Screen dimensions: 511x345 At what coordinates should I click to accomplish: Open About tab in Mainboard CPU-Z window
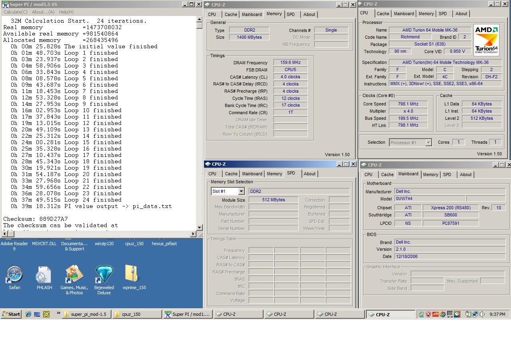pos(465,174)
